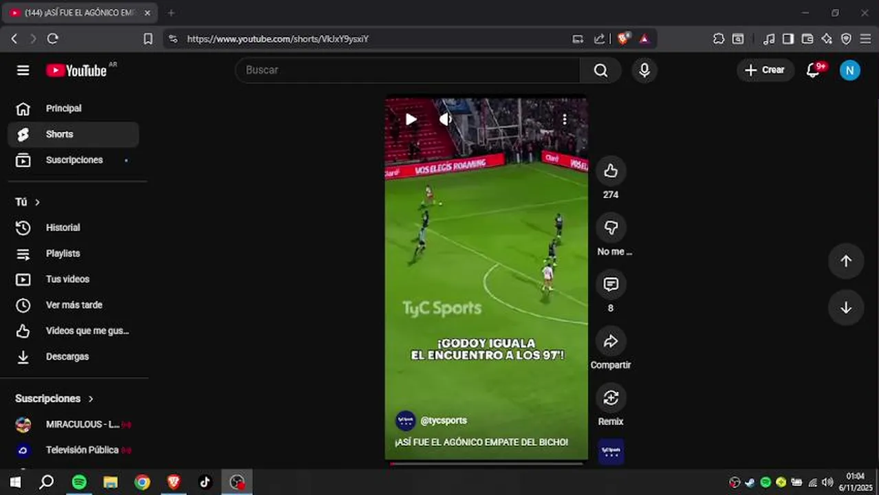This screenshot has width=879, height=495.
Task: Open TikTok from the taskbar
Action: click(x=205, y=483)
